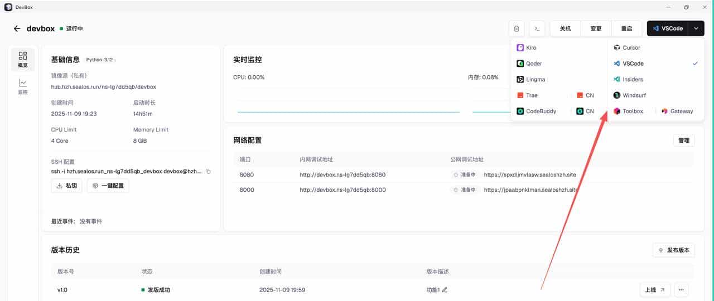Click the 重启 restart button

pos(626,28)
